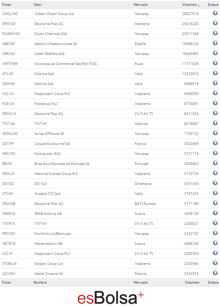
Task: Open the globe link for Golden Ocean Group
Action: point(215,13)
